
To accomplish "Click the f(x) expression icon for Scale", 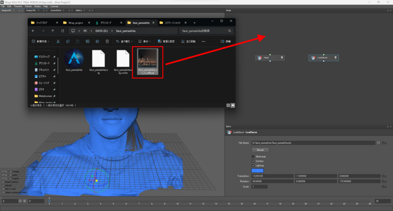I will [x=384, y=187].
